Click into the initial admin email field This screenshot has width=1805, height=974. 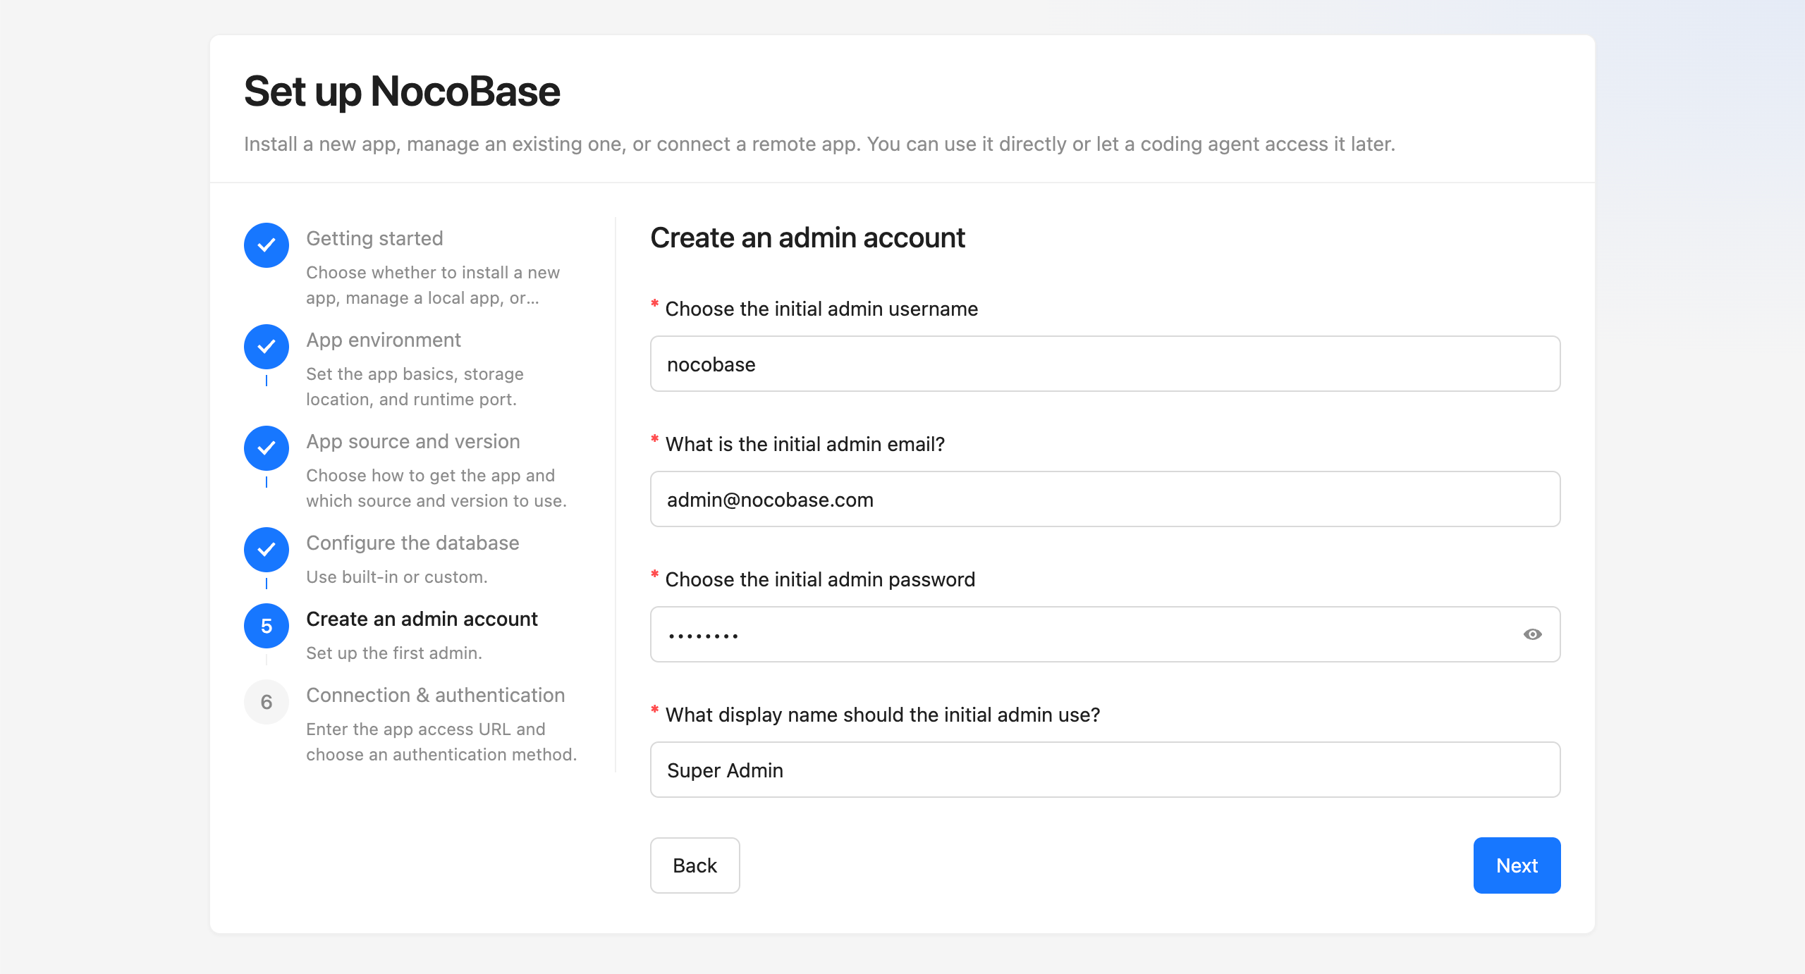point(1106,499)
